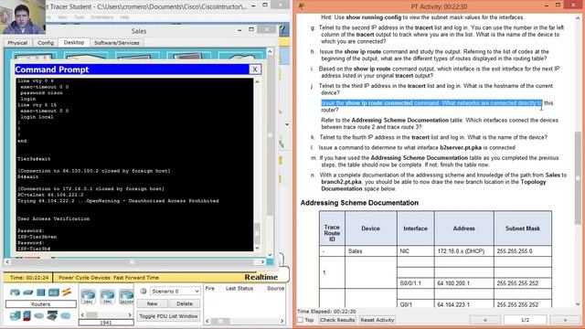This screenshot has width=585, height=329.
Task: Open the View menu in Packet Tracer
Action: (x=62, y=17)
